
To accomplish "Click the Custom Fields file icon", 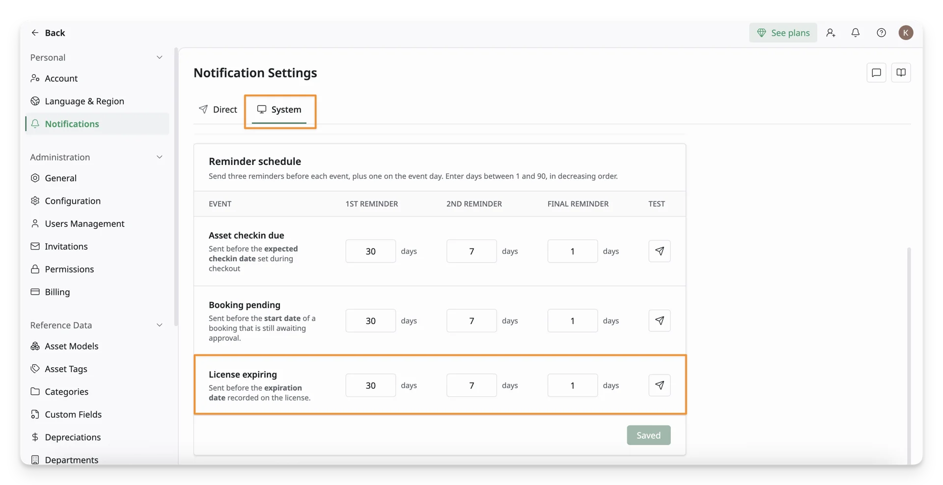I will (35, 414).
